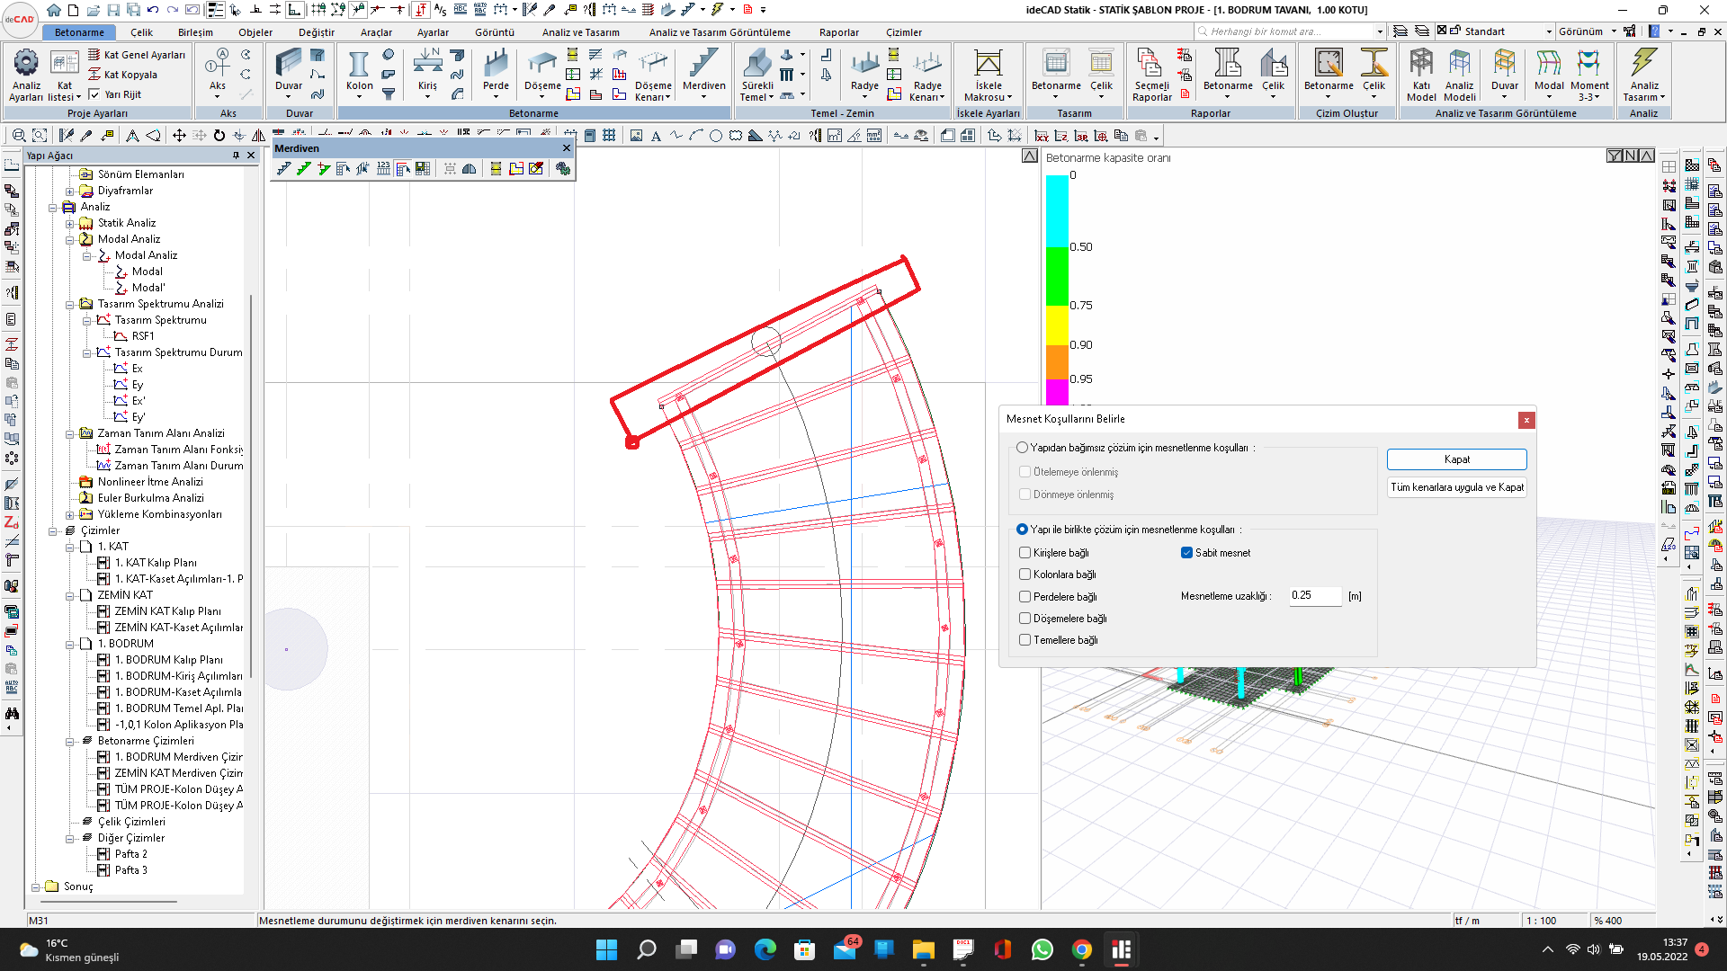Select the Sürekli Temel tool
The image size is (1727, 971).
click(757, 74)
